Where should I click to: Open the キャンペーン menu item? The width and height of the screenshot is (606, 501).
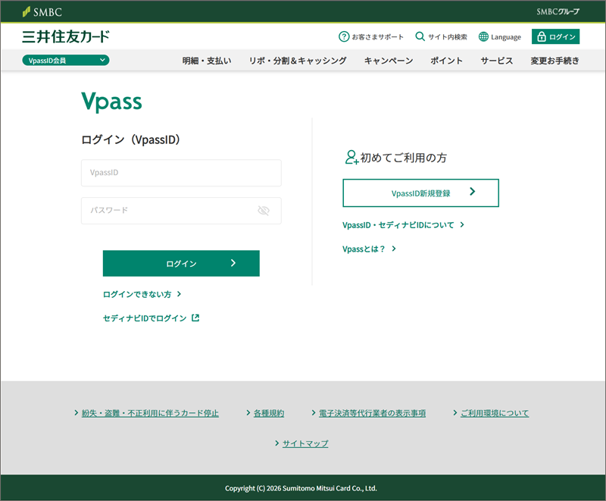point(389,61)
